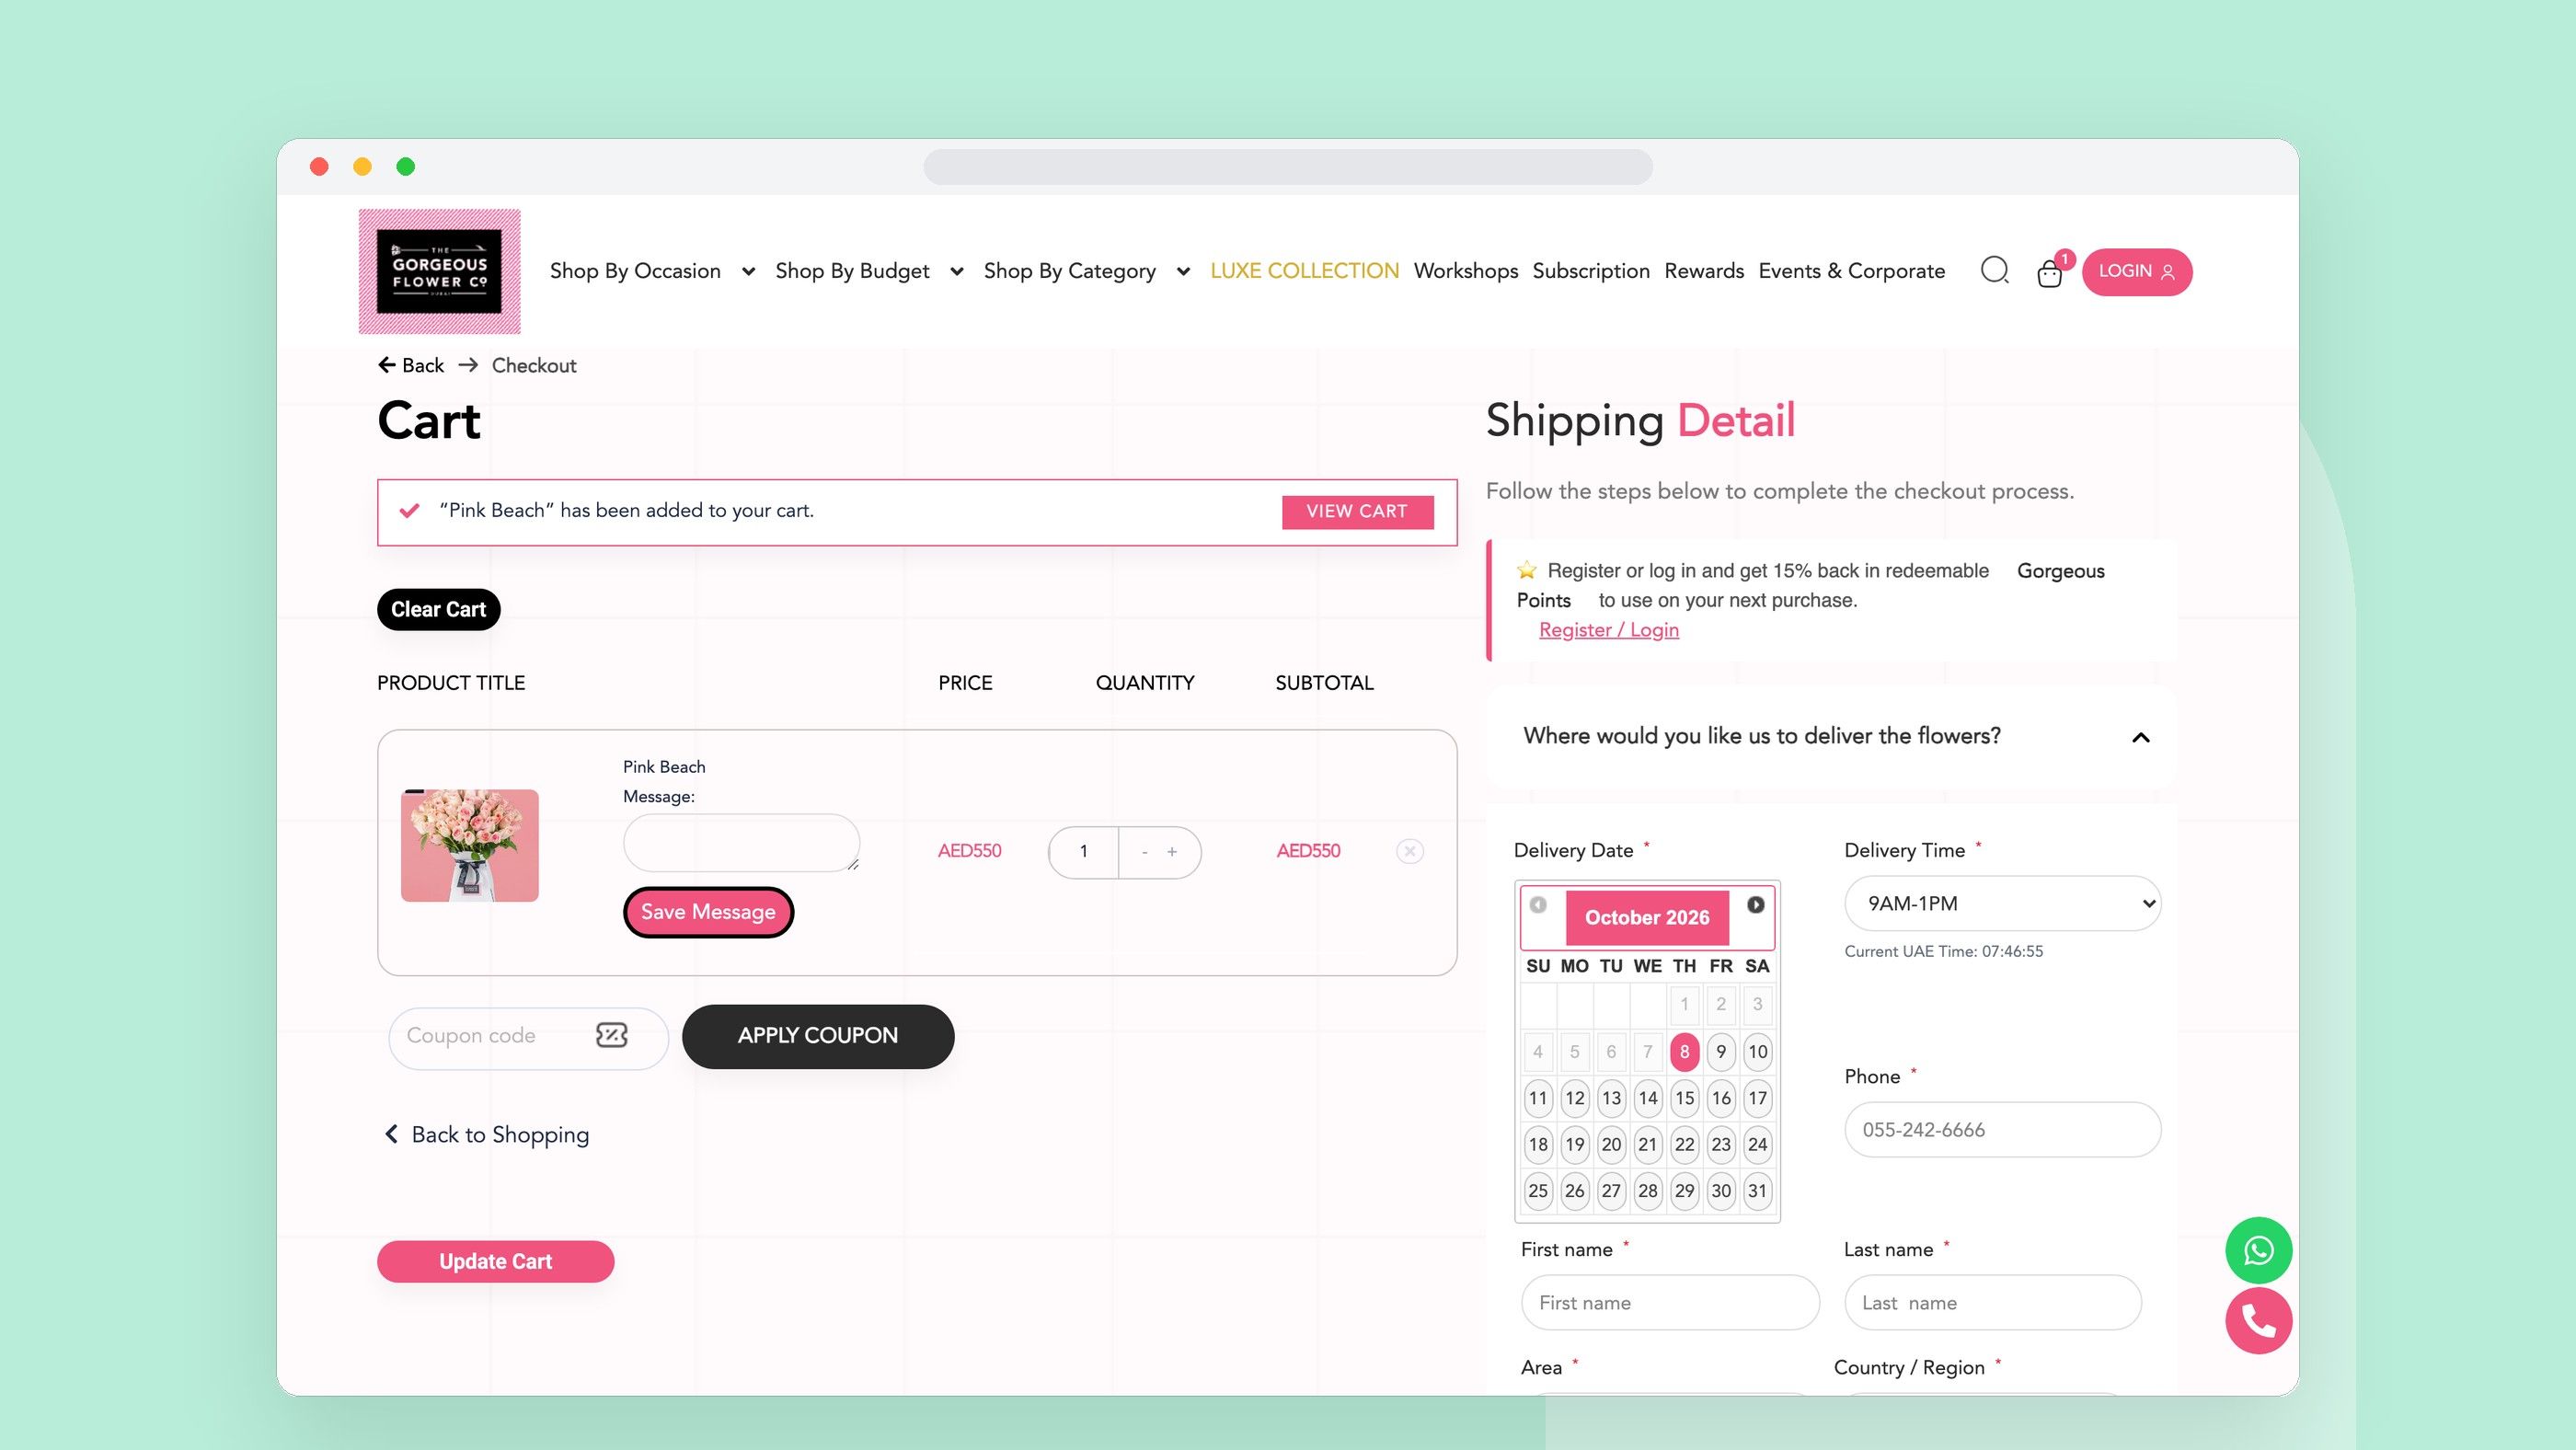Click the pink phone call button
Viewport: 2576px width, 1450px height.
2258,1321
